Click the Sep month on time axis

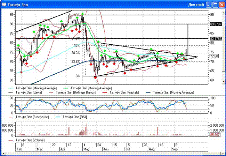[x=175, y=149]
